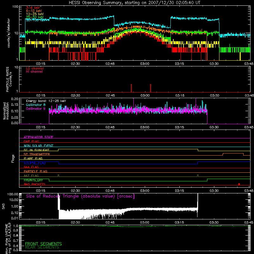
Task: Click the SAA_FLAG label
Action: (x=31, y=167)
